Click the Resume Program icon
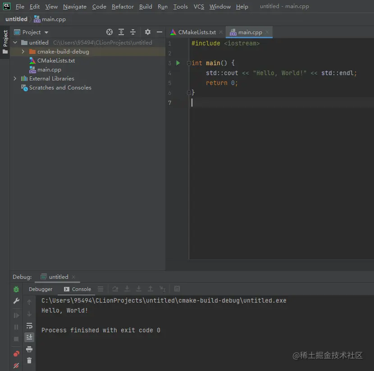 [x=16, y=316]
